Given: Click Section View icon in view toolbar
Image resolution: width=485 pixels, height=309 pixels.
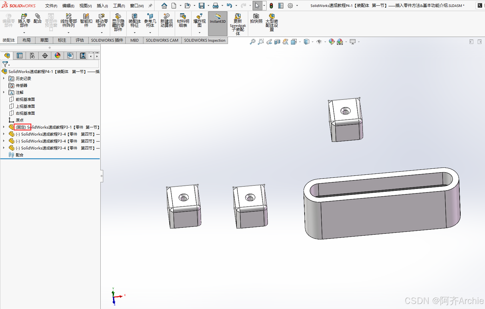Looking at the screenshot, I should 277,42.
